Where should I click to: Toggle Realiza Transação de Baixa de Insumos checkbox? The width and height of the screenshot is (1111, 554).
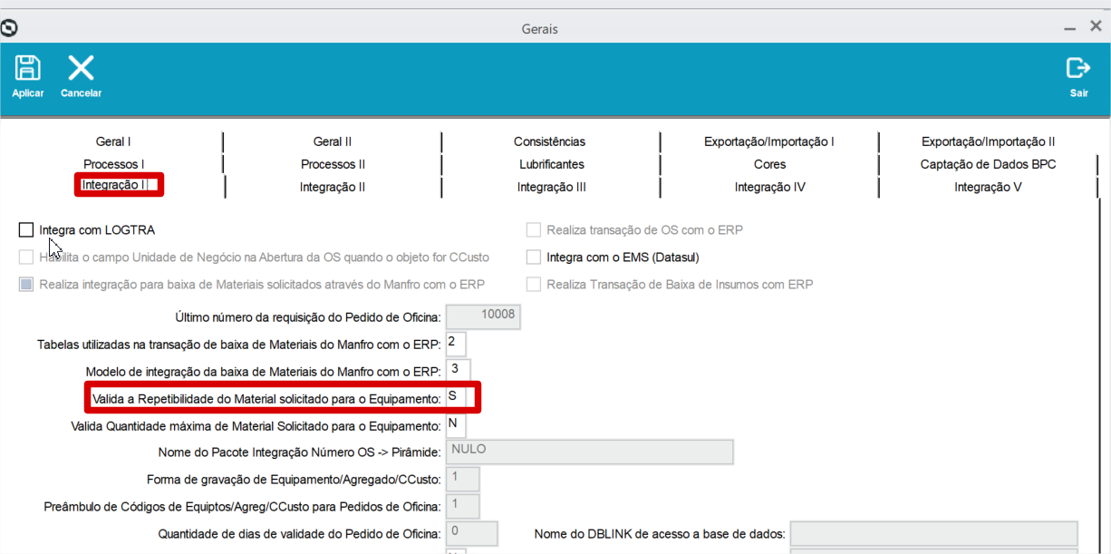[x=534, y=285]
